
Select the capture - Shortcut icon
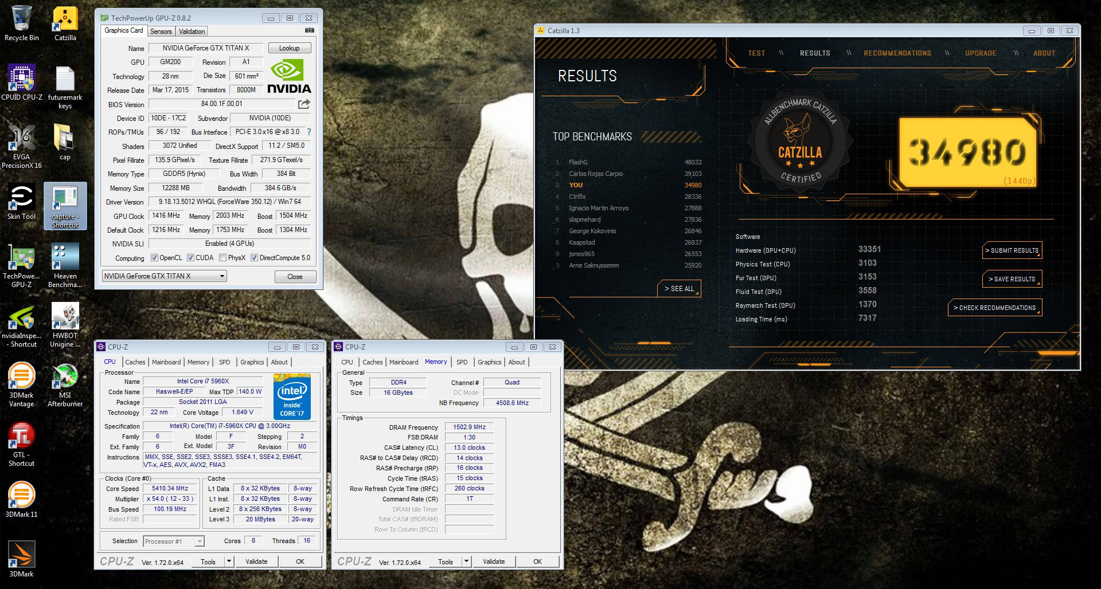[65, 206]
